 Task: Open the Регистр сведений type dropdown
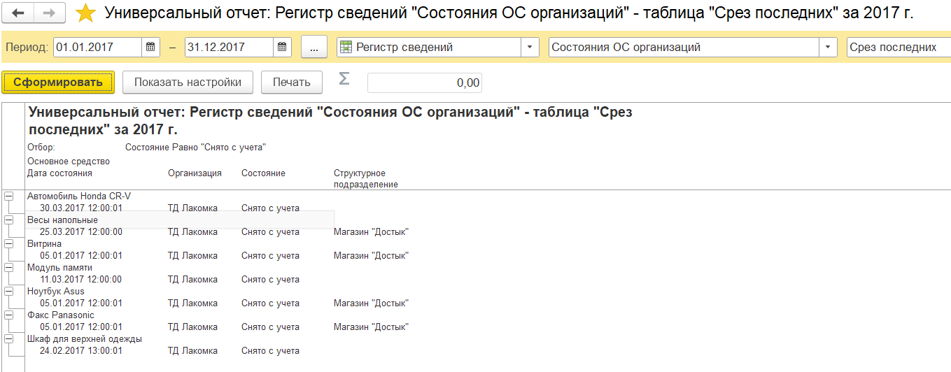[530, 48]
